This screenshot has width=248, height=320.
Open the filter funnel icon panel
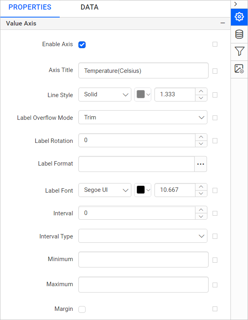239,52
